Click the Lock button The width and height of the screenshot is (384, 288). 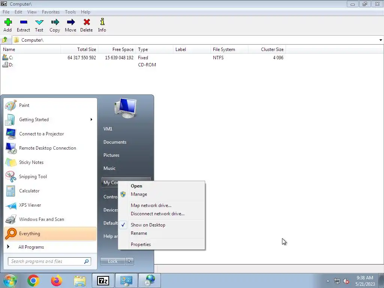click(x=112, y=261)
